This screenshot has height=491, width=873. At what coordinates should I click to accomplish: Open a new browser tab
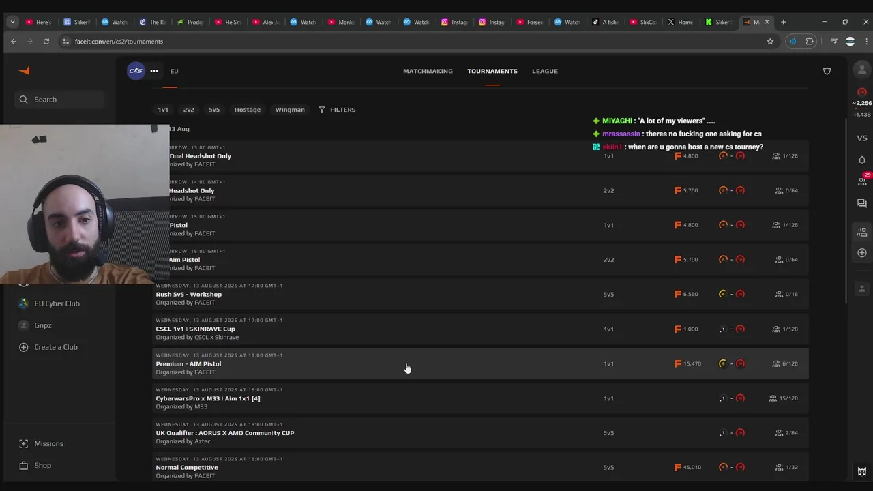click(783, 22)
